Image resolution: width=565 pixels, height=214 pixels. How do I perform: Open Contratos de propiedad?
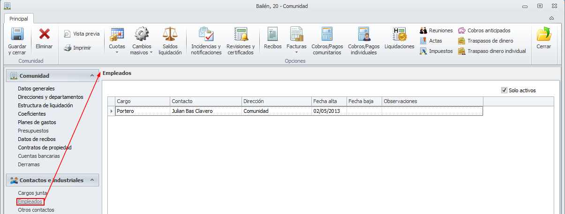[45, 148]
